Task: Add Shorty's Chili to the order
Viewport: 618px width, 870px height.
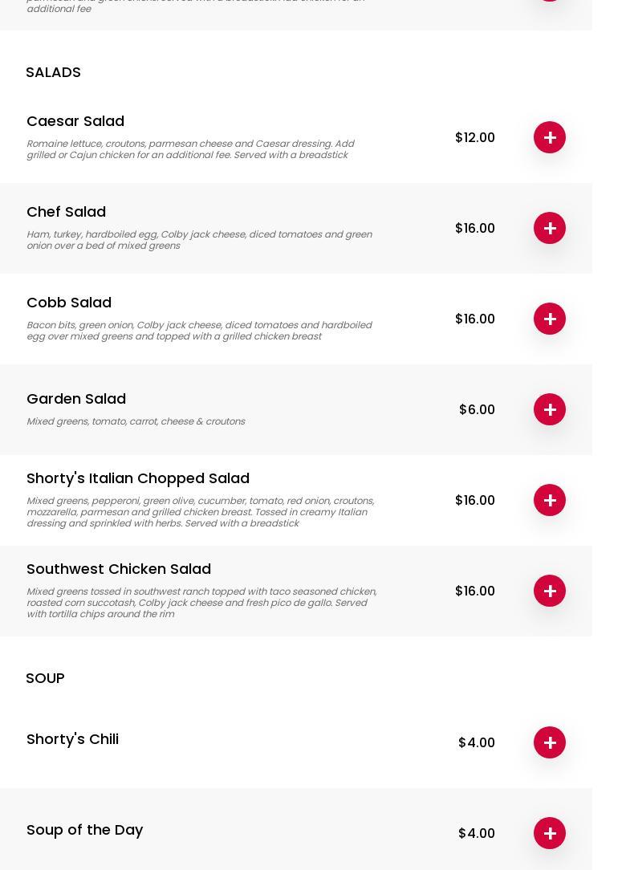Action: (x=550, y=742)
